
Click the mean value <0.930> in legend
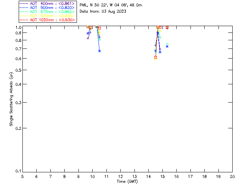click(67, 20)
